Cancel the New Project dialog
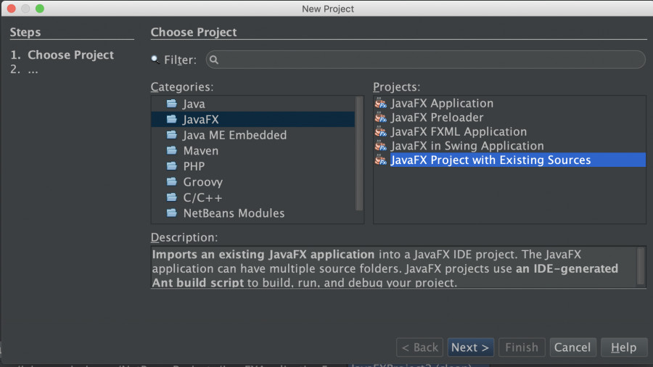The height and width of the screenshot is (367, 653). pos(572,347)
